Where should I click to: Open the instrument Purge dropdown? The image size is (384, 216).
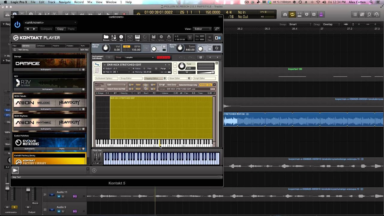point(165,68)
